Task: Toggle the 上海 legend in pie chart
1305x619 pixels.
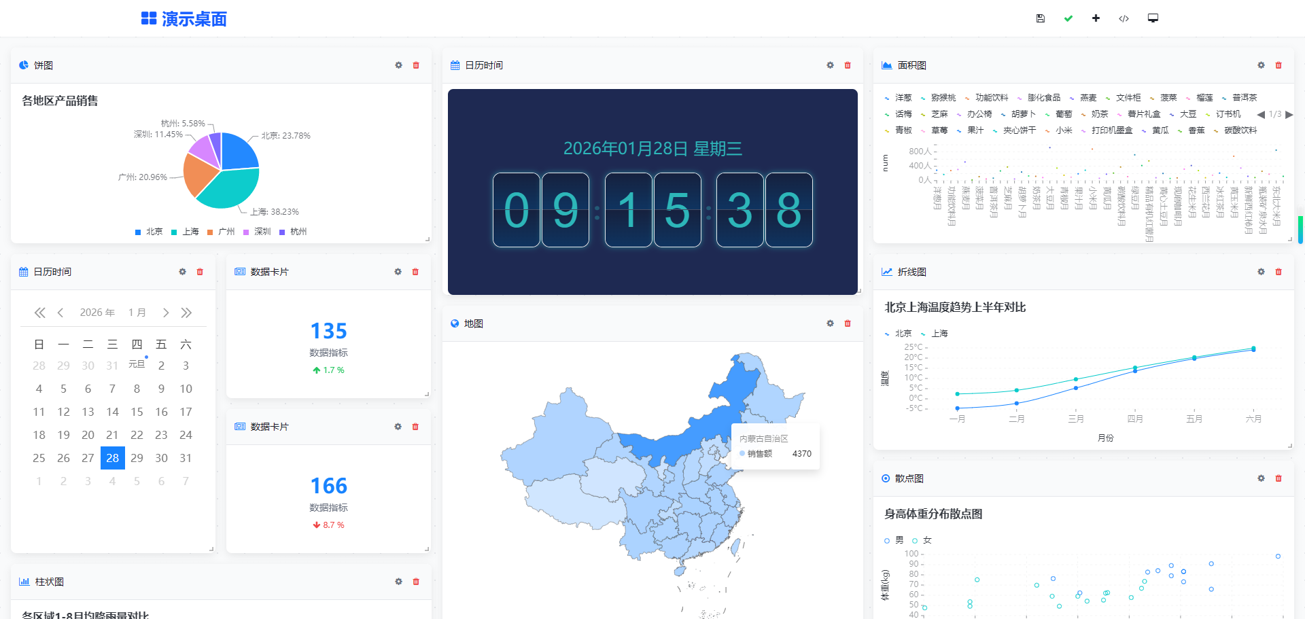Action: [186, 232]
